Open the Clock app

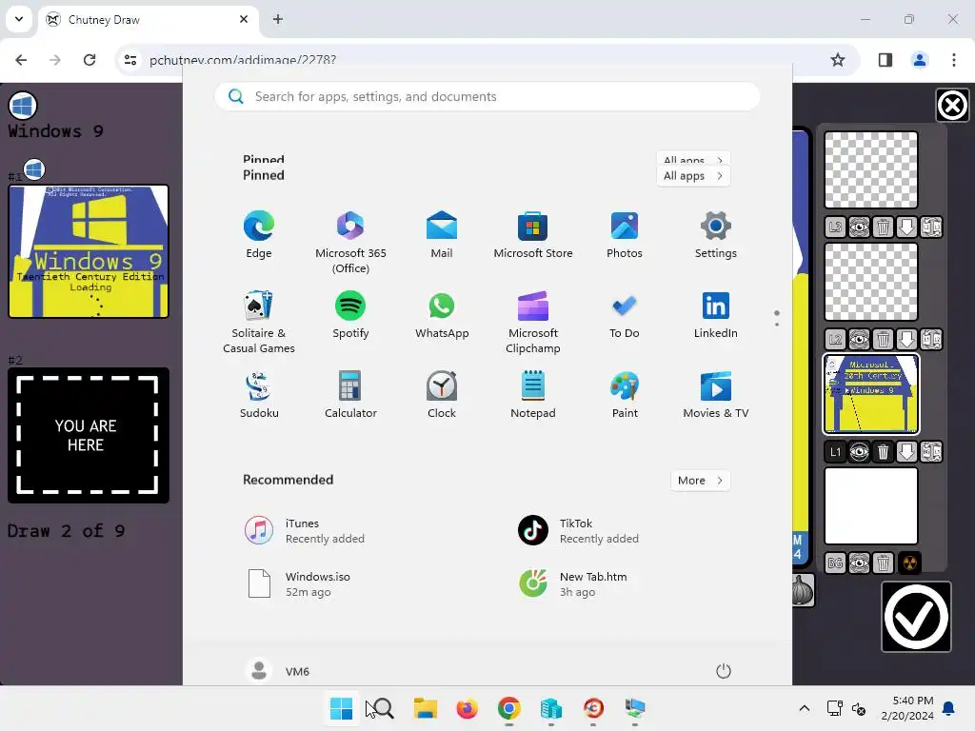442,395
